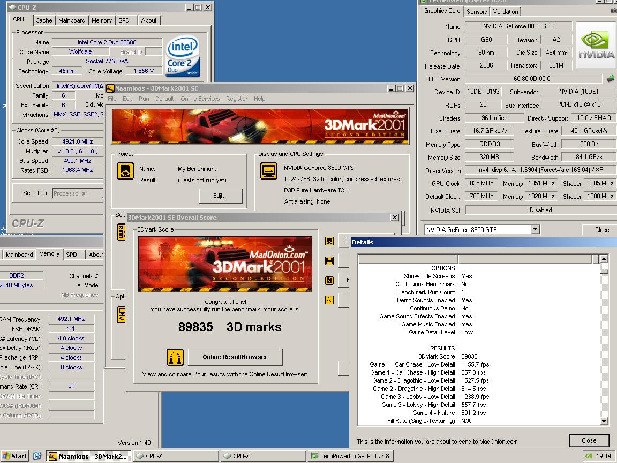Click the Naamloos - 3DMark2001 taskbar button
This screenshot has width=617, height=463.
coord(90,457)
